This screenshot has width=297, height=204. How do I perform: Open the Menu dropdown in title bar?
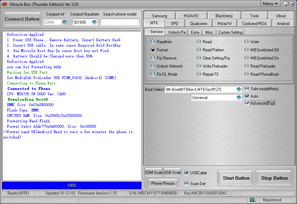(270, 4)
